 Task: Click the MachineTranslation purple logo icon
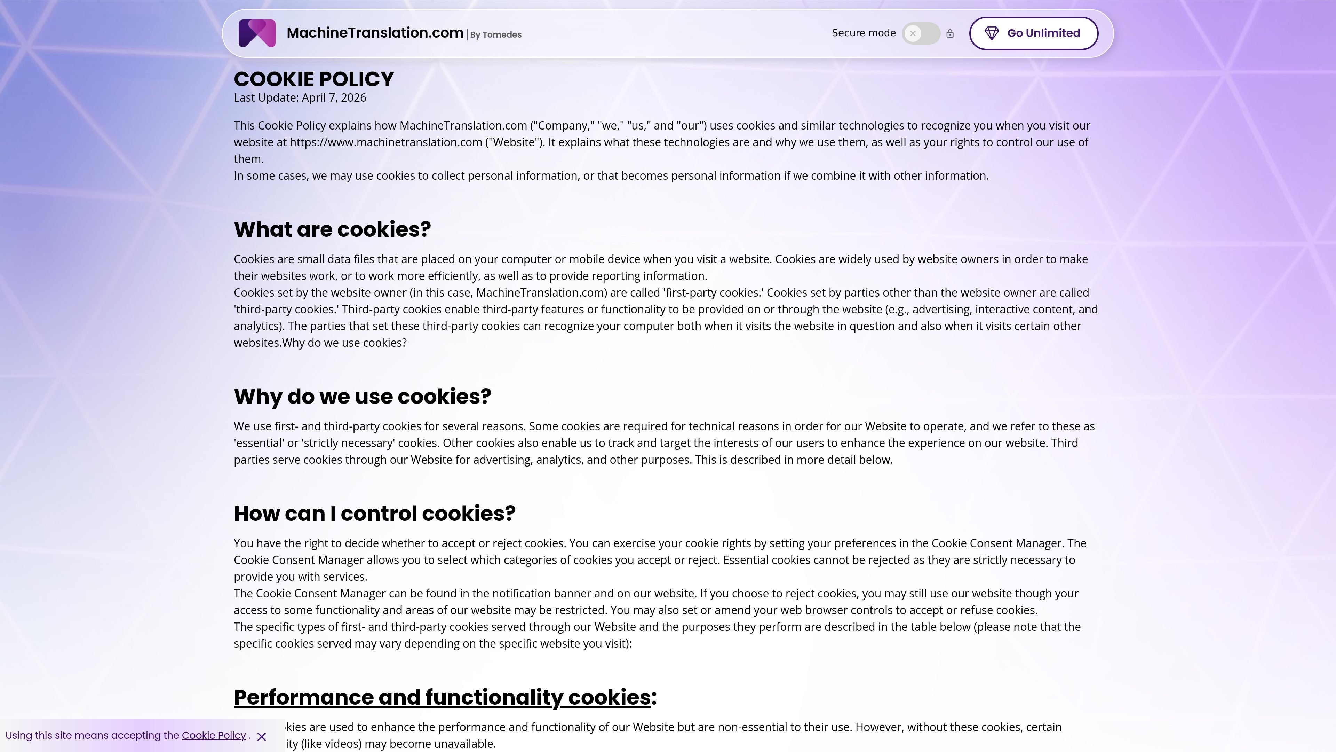(x=257, y=33)
